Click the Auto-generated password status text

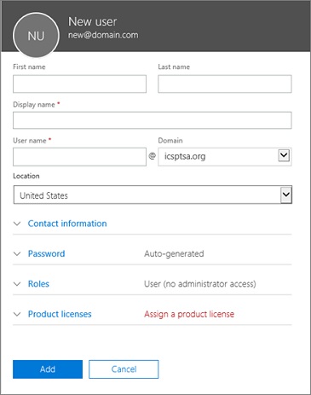[174, 253]
